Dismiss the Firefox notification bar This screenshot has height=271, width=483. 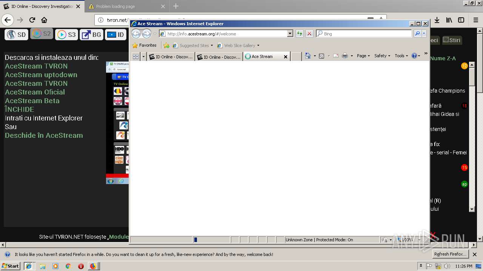475,254
